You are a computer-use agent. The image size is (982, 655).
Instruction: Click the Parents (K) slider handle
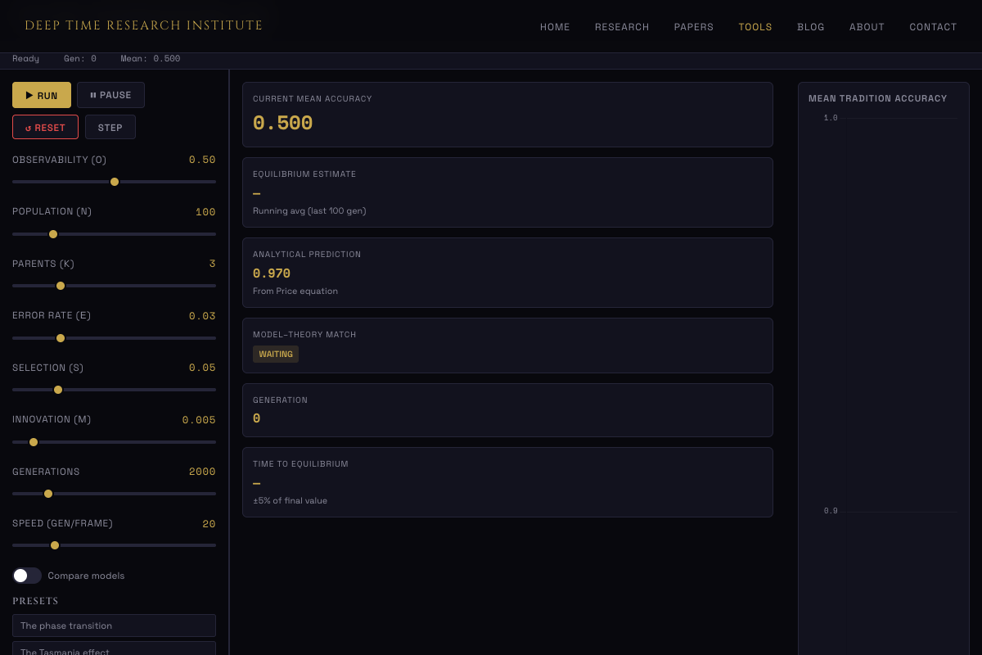pyautogui.click(x=61, y=286)
